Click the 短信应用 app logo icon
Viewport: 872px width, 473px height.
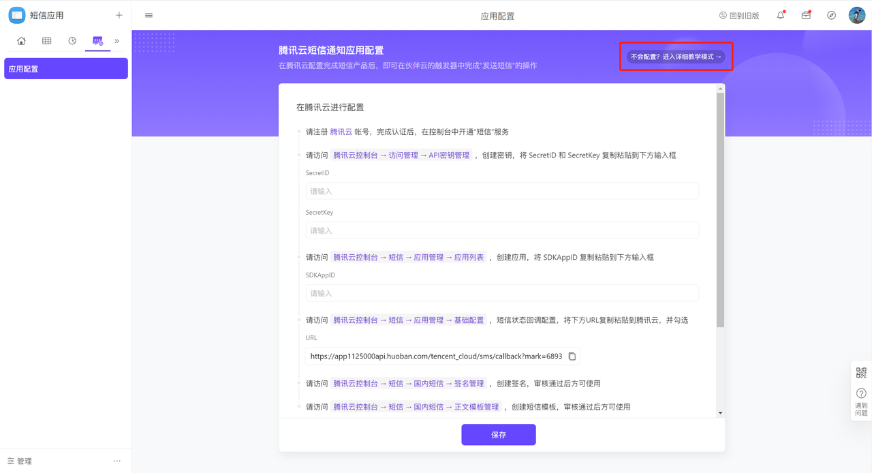(17, 15)
